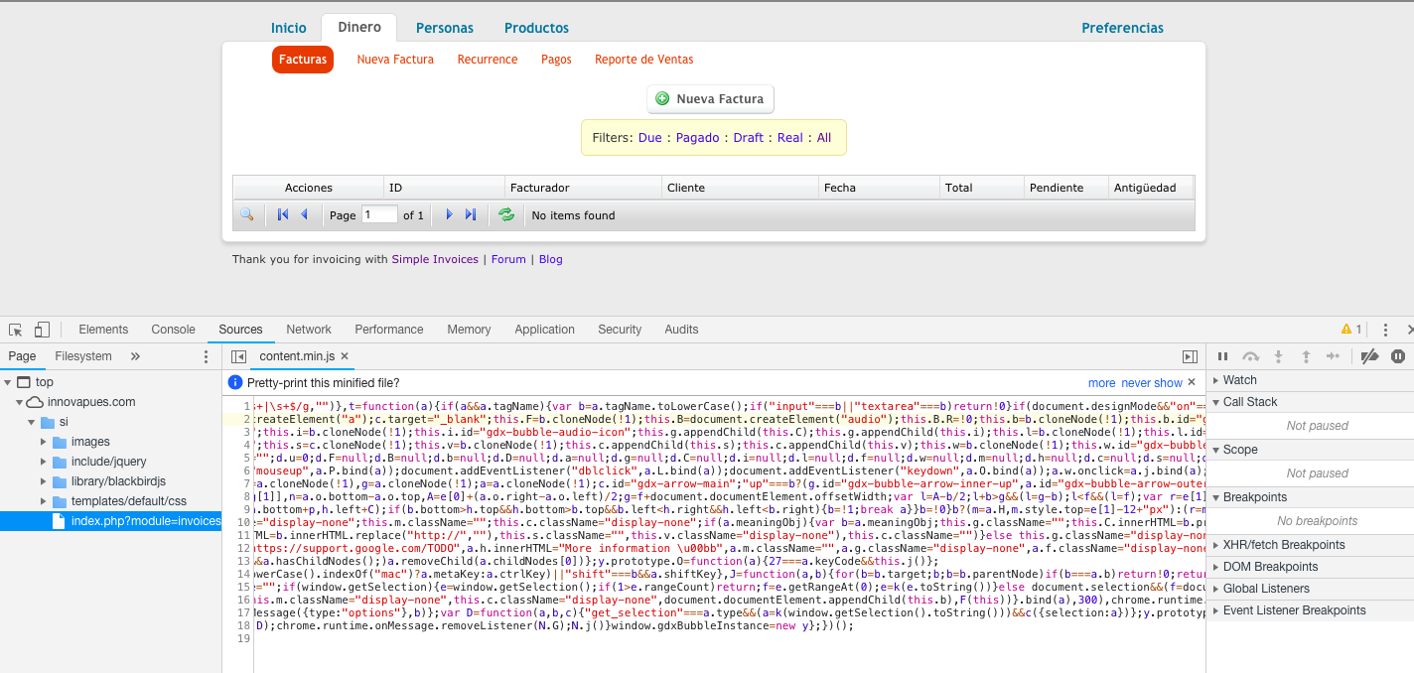Collapse the Call Stack section
This screenshot has height=673, width=1414.
[x=1216, y=401]
